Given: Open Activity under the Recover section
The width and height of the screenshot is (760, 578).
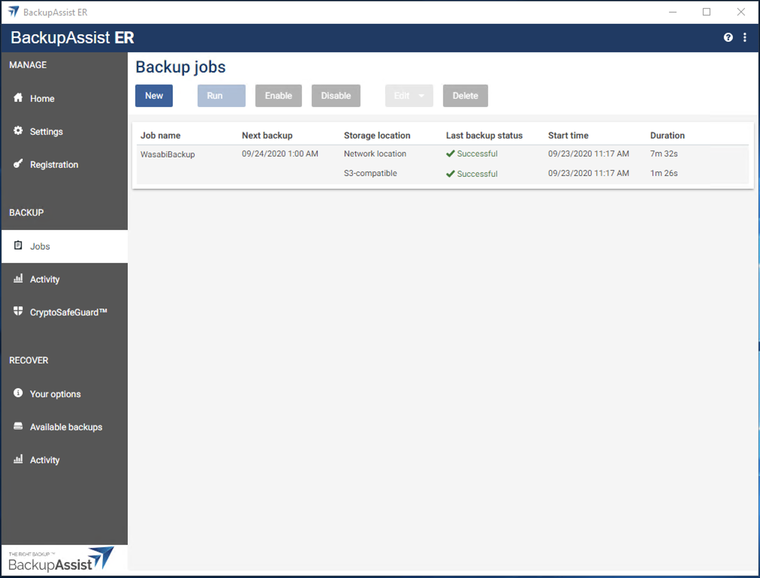Looking at the screenshot, I should coord(65,460).
